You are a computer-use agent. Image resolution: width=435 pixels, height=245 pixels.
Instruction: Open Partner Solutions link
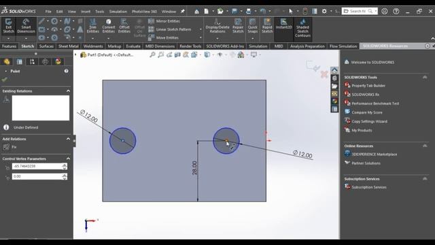pyautogui.click(x=366, y=163)
